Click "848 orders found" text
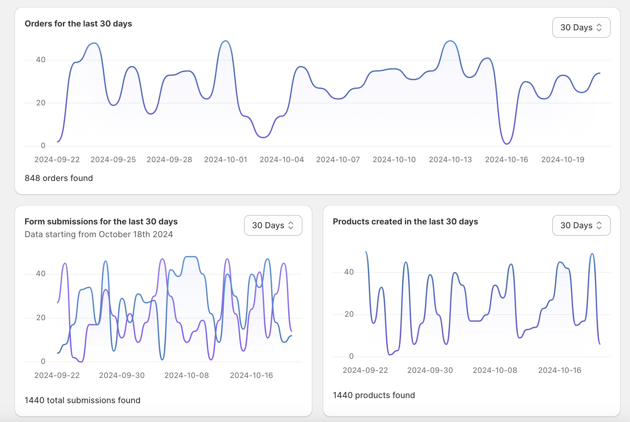The image size is (630, 422). (59, 178)
